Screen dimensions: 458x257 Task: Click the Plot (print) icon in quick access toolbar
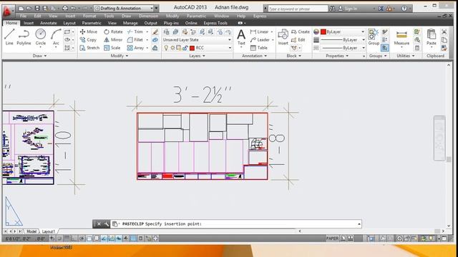(x=65, y=9)
